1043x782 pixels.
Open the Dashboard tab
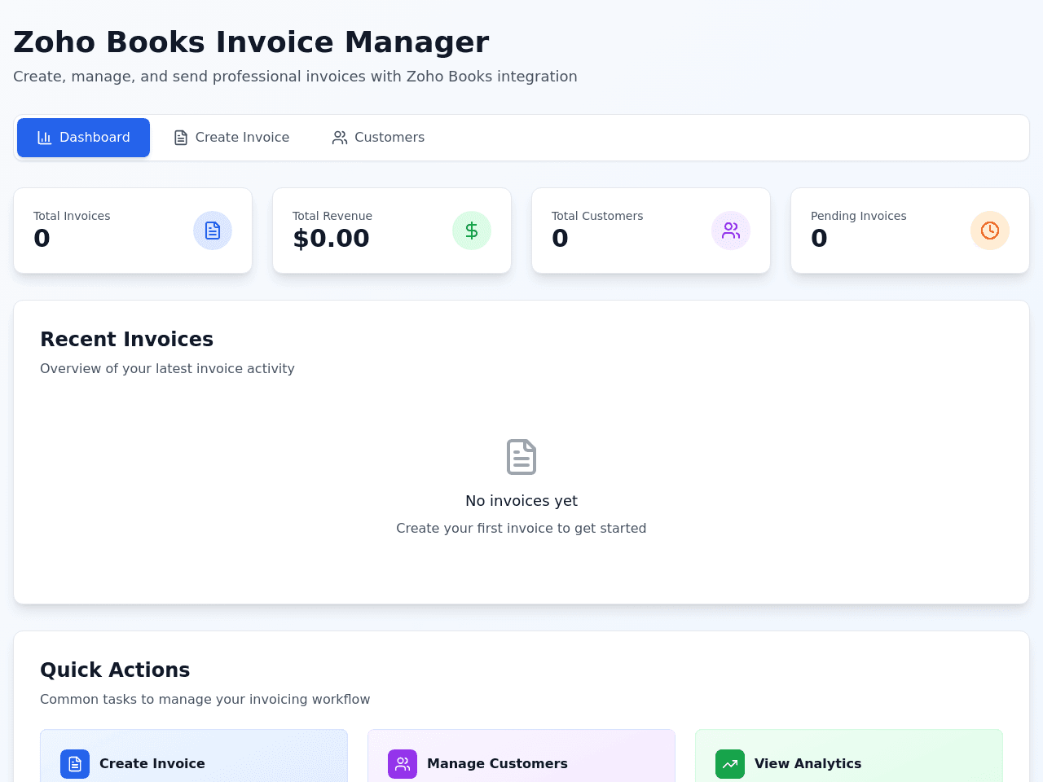pyautogui.click(x=83, y=138)
